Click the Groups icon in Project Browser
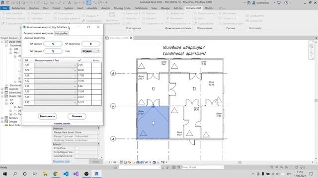Screen dimensions: 318x178 [6, 122]
